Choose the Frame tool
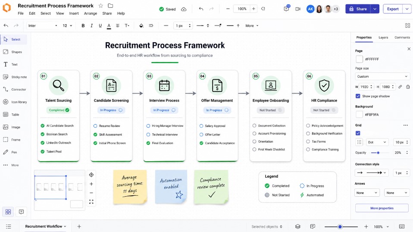This screenshot has height=232, width=413. tap(12, 140)
